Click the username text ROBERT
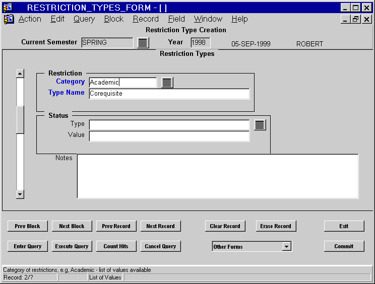 [309, 44]
